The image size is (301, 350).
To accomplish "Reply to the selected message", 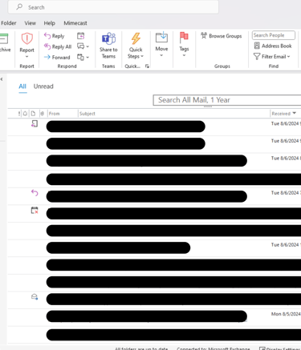I will click(x=55, y=36).
